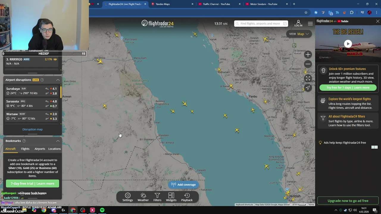The width and height of the screenshot is (381, 214).
Task: Switch to Yandex Maps browser tab
Action: coord(172,4)
